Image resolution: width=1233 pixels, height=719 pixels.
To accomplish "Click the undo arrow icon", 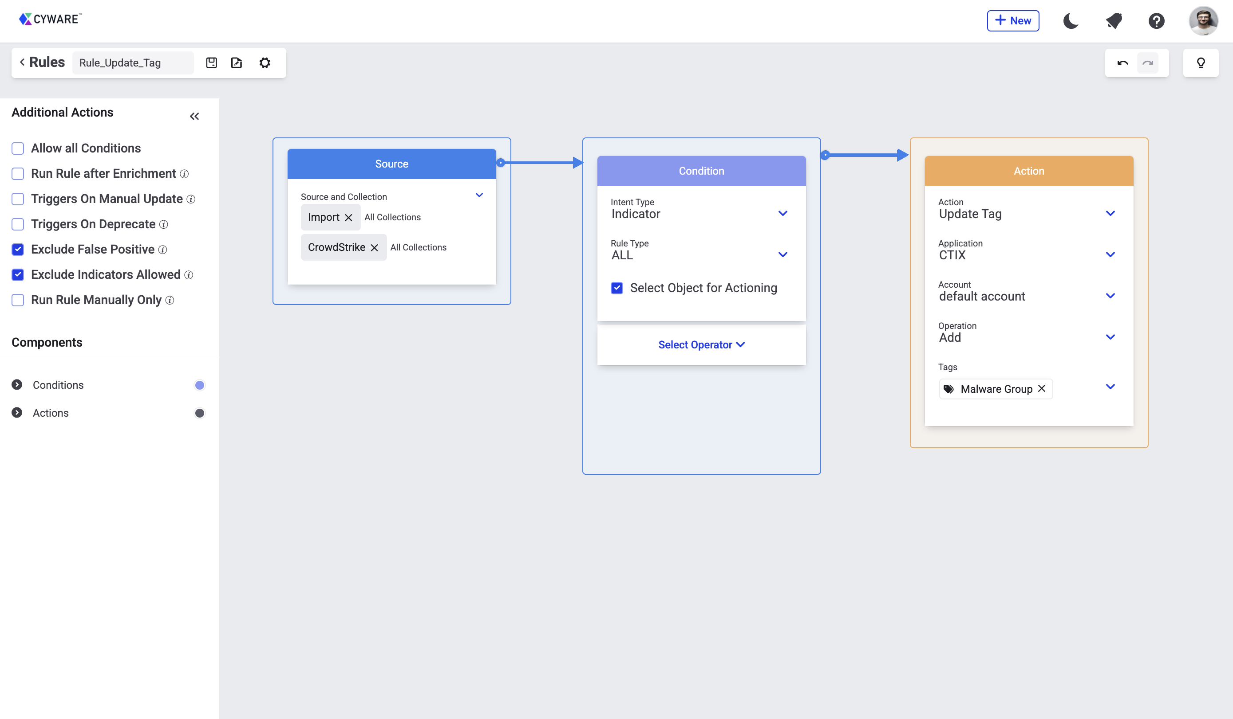I will (x=1122, y=63).
